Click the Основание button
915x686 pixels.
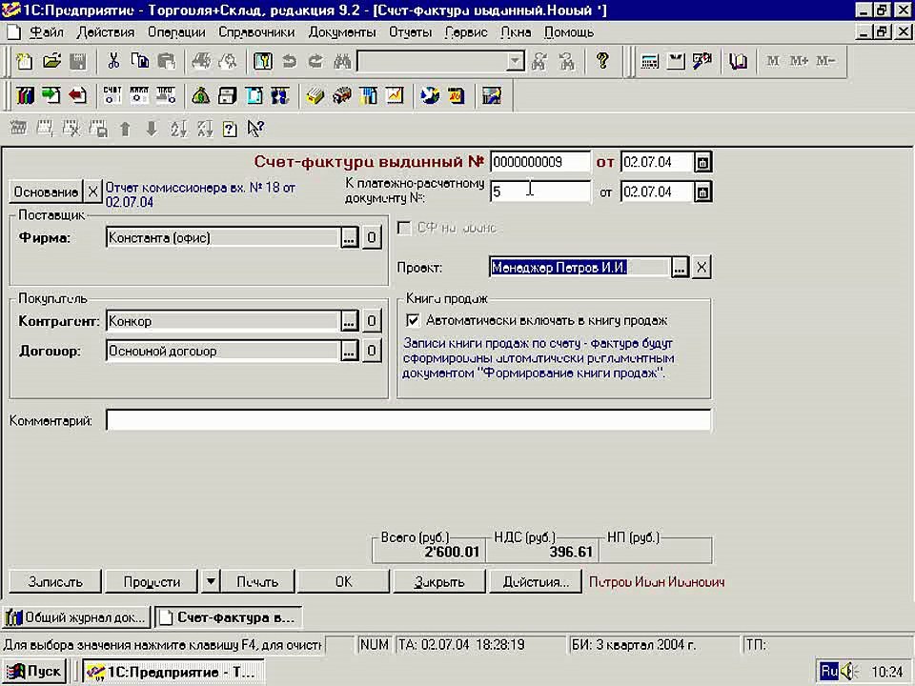point(46,192)
